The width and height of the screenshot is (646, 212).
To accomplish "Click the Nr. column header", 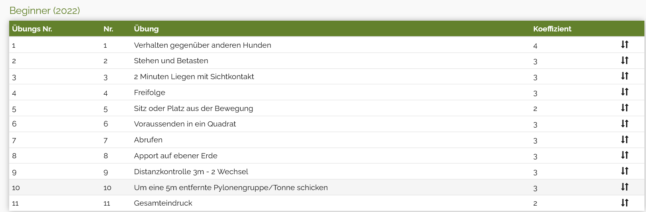I will click(x=108, y=29).
